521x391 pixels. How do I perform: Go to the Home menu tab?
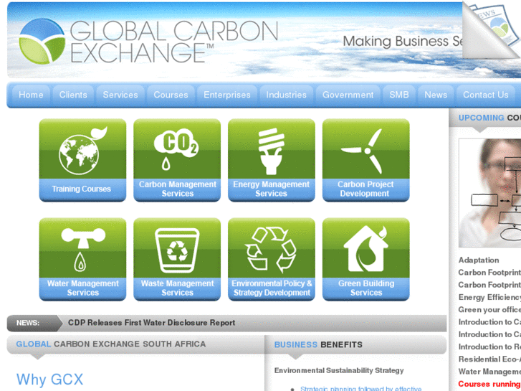tap(31, 95)
